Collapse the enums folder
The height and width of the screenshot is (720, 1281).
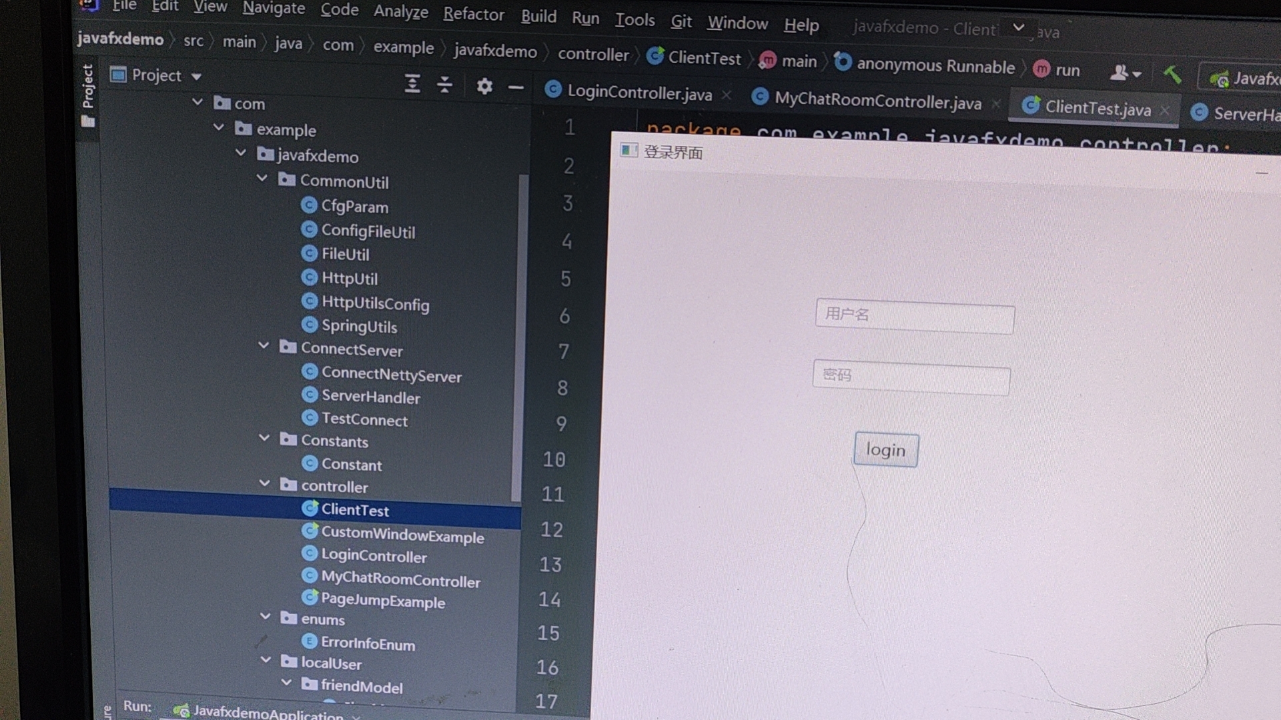(265, 617)
